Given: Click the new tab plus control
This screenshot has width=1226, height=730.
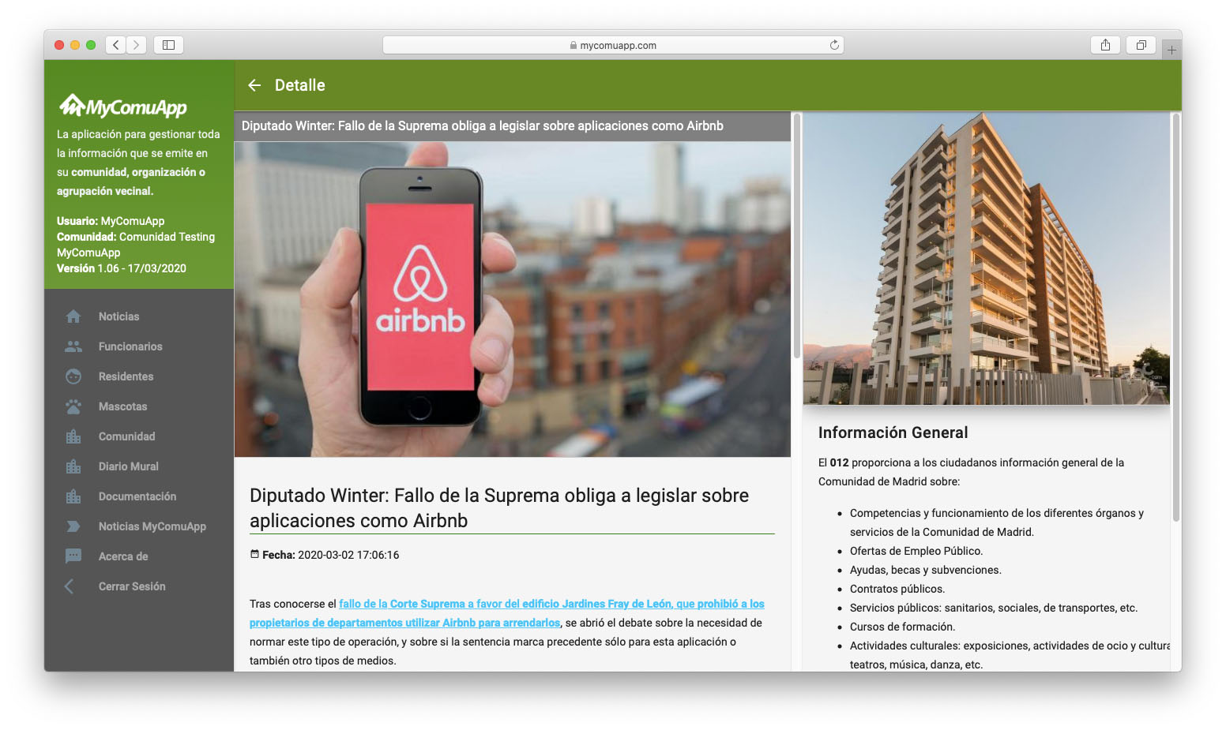Looking at the screenshot, I should coord(1171,48).
